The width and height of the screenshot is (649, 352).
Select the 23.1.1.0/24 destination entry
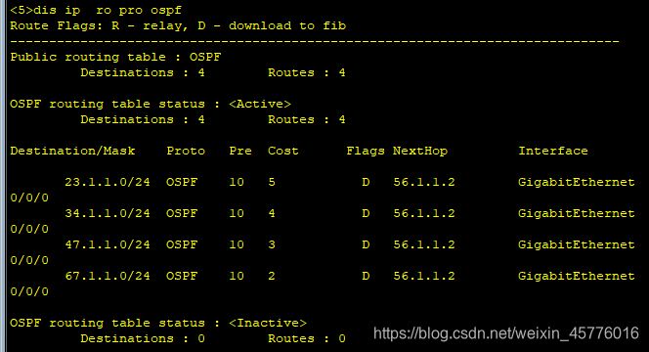click(x=108, y=182)
